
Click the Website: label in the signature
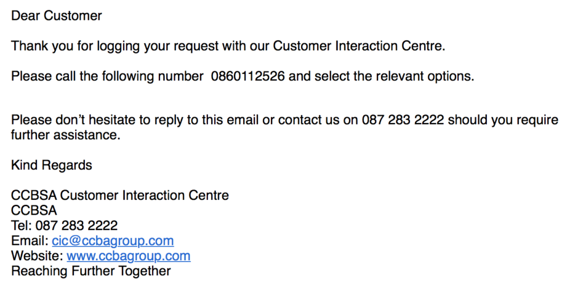tap(37, 256)
